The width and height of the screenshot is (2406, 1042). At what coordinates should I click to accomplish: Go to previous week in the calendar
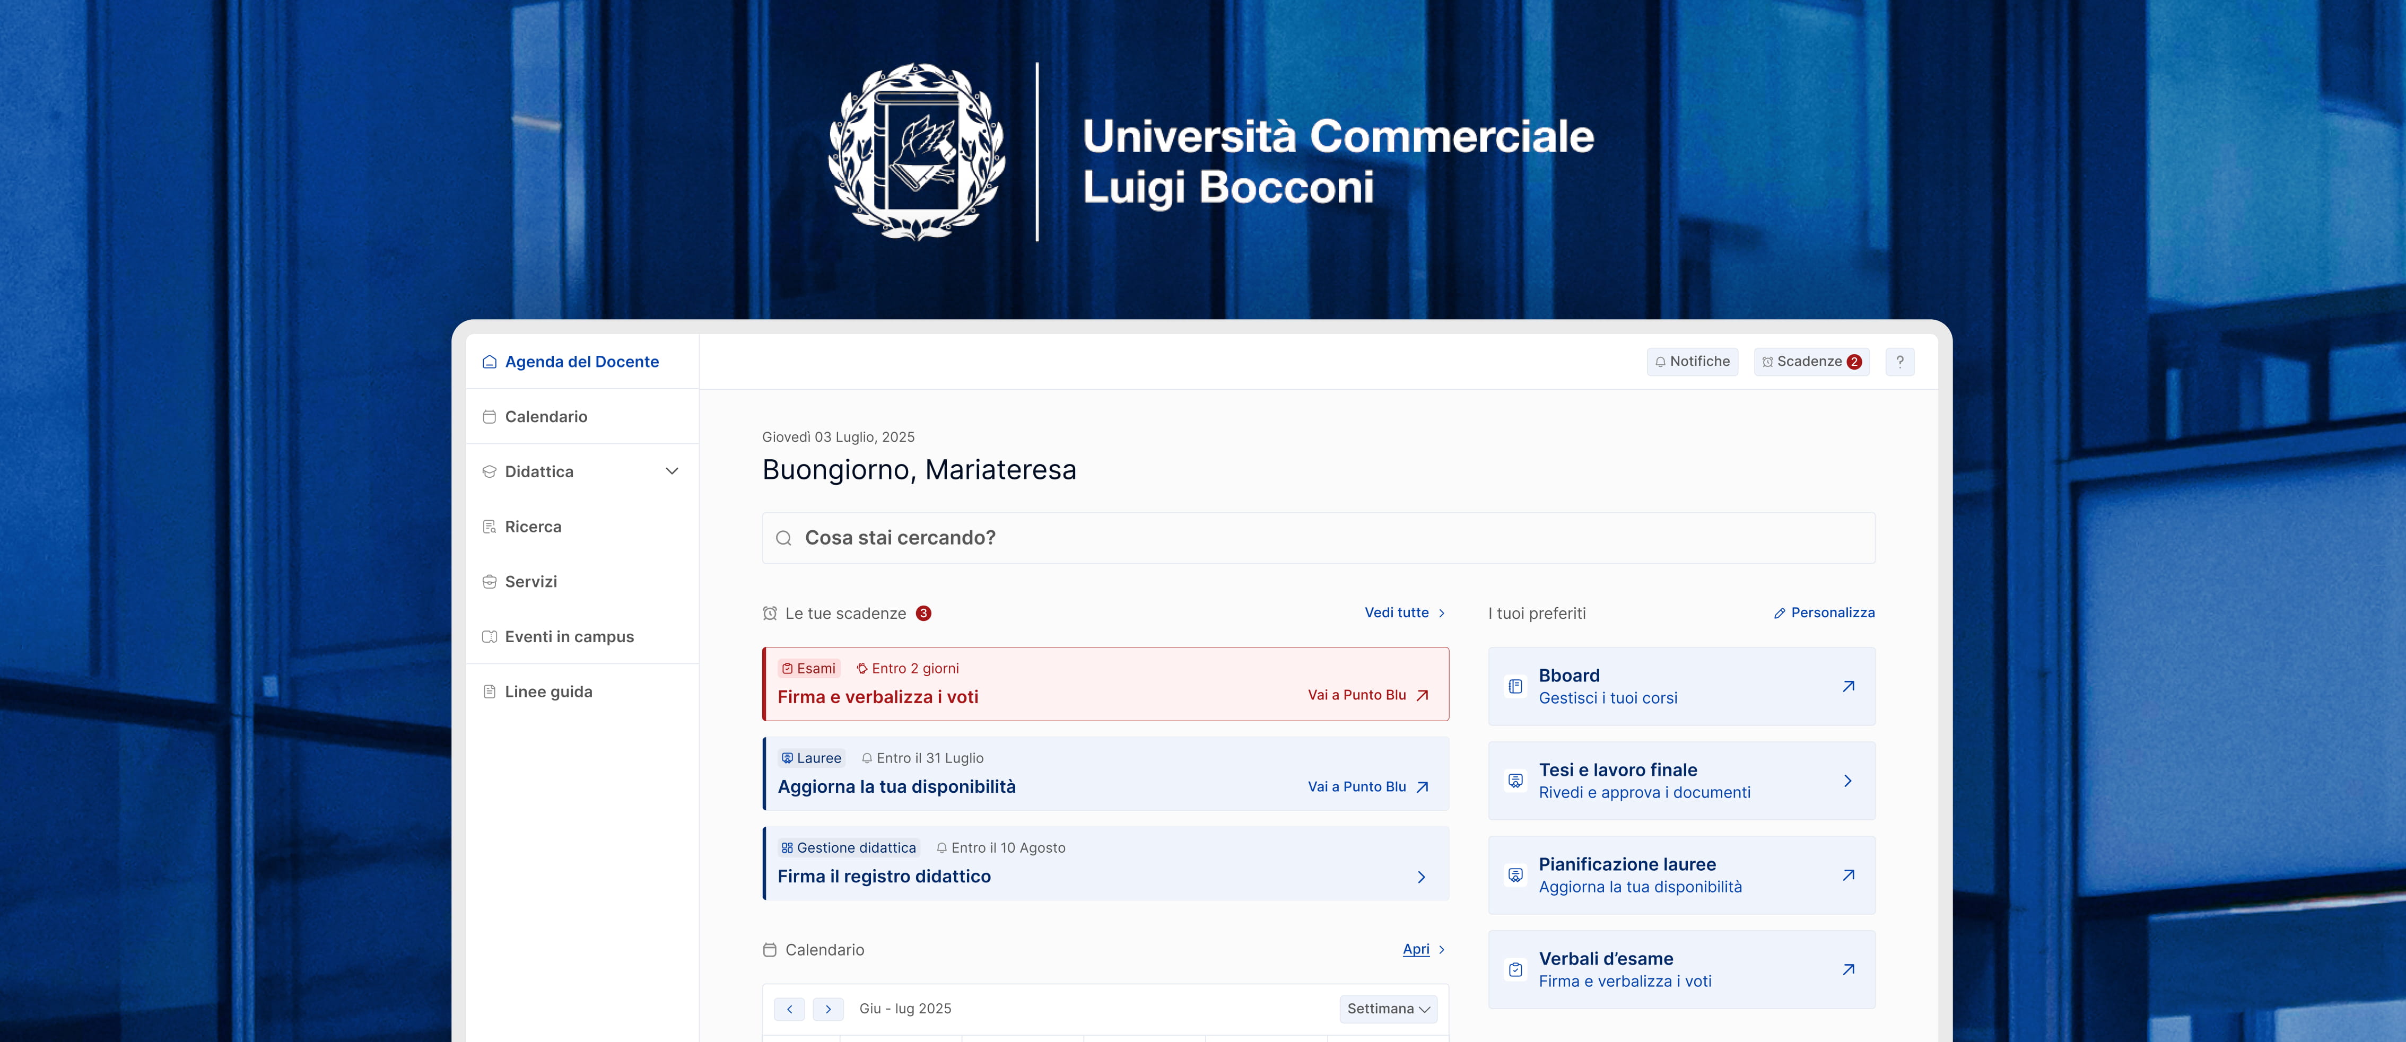[x=789, y=1009]
